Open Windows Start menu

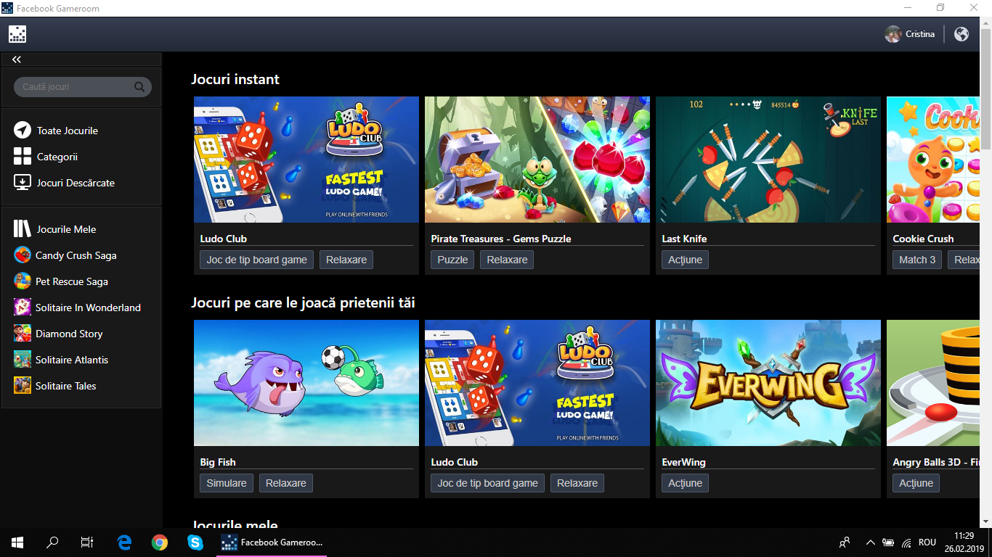tap(17, 542)
